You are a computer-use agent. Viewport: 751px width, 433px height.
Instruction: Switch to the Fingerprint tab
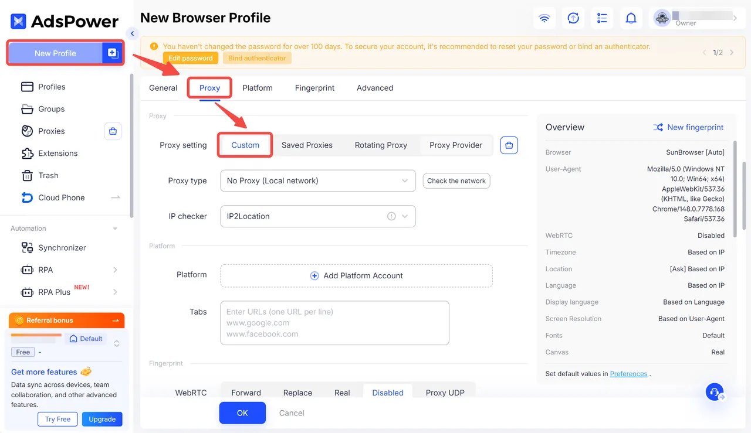[x=314, y=88]
